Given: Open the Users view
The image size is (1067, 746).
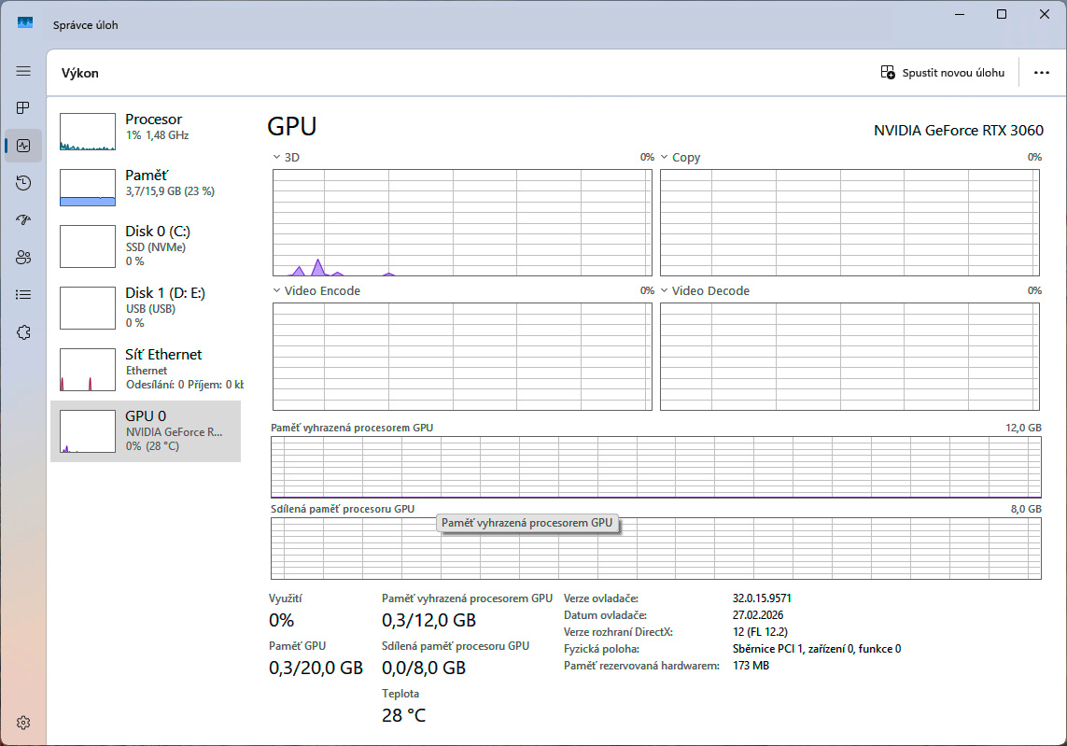Looking at the screenshot, I should [x=22, y=257].
